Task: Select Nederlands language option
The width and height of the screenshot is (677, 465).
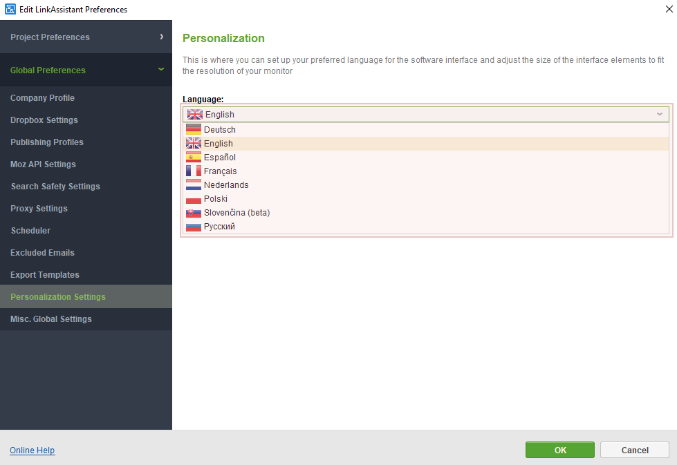Action: (426, 184)
